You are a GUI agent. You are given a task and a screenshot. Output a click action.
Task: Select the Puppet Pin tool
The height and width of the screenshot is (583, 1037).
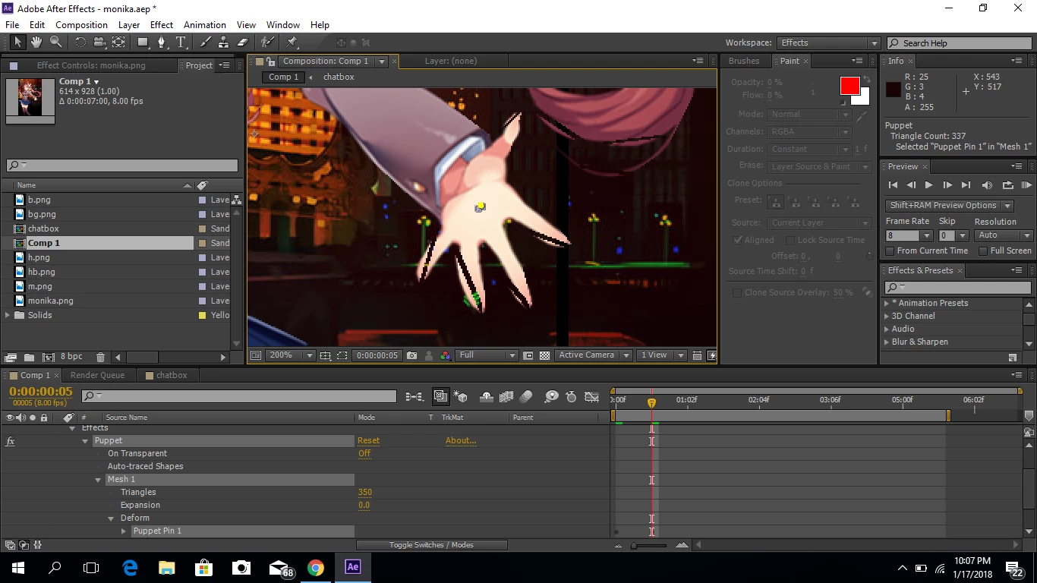point(292,43)
